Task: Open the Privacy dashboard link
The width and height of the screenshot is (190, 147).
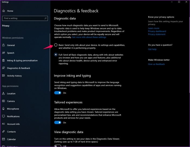Action: tap(157, 31)
